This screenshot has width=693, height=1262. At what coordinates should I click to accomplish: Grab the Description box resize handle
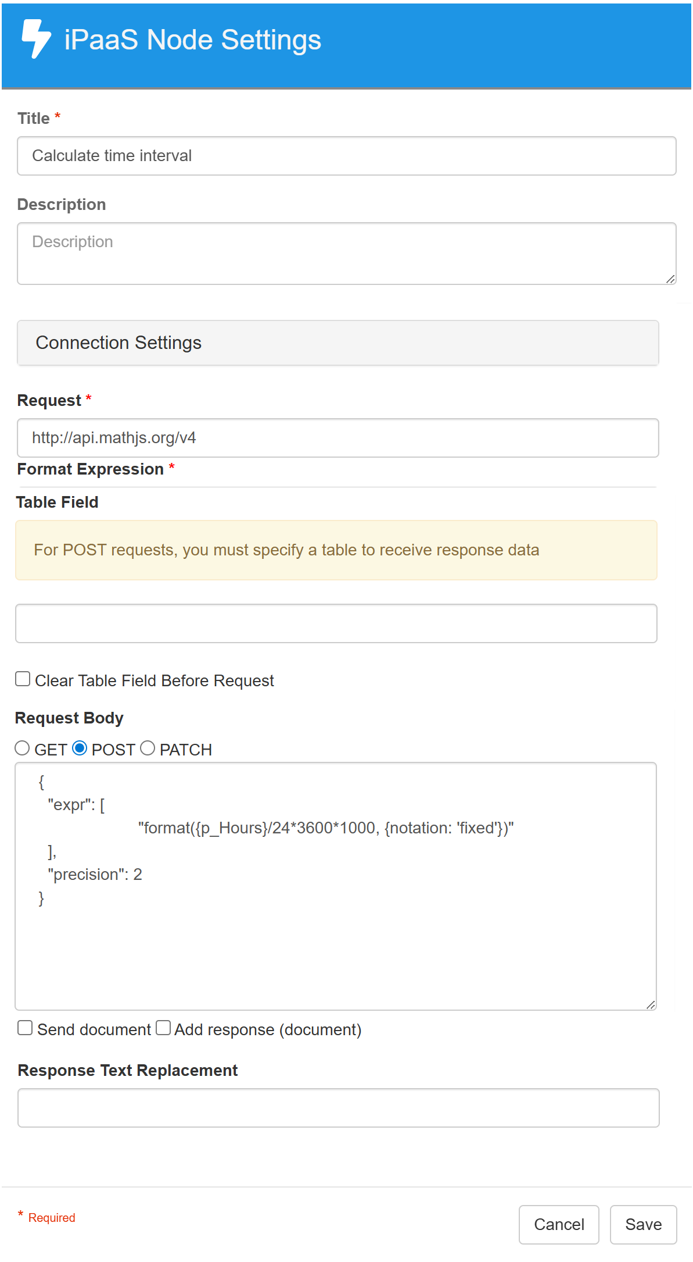click(670, 279)
